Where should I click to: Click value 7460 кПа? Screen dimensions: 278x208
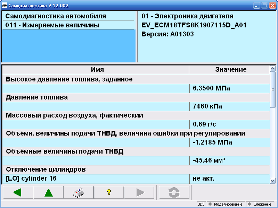(229, 106)
